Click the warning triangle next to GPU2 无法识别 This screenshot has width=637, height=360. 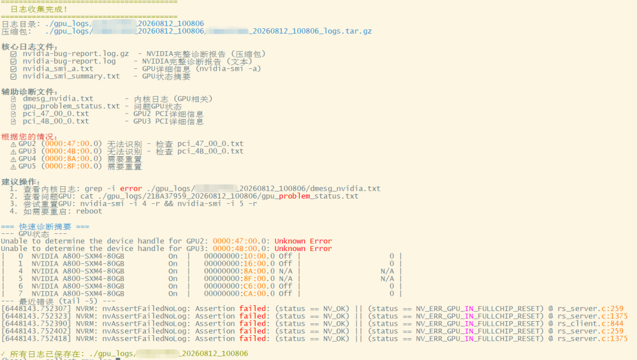click(14, 144)
